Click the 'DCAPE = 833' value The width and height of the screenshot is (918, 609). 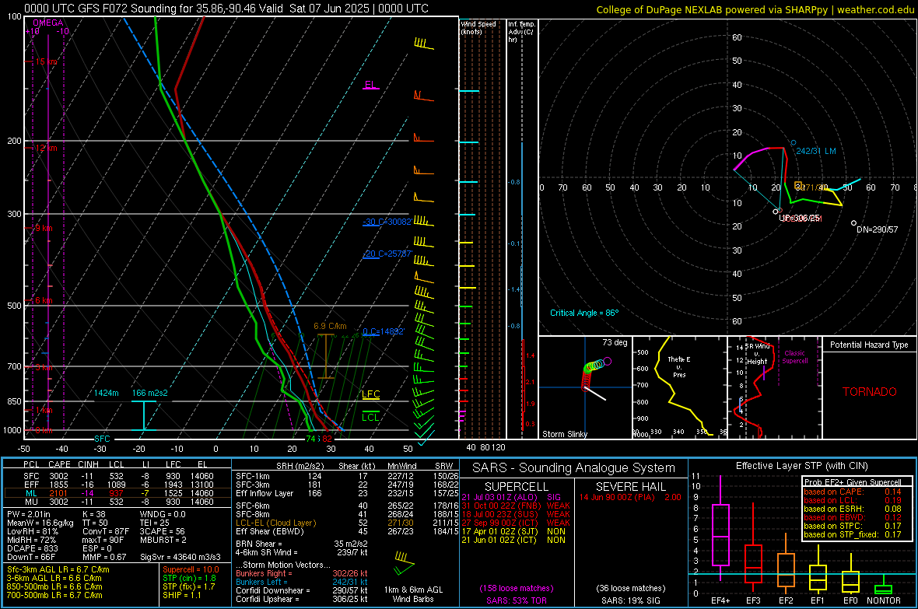point(32,548)
